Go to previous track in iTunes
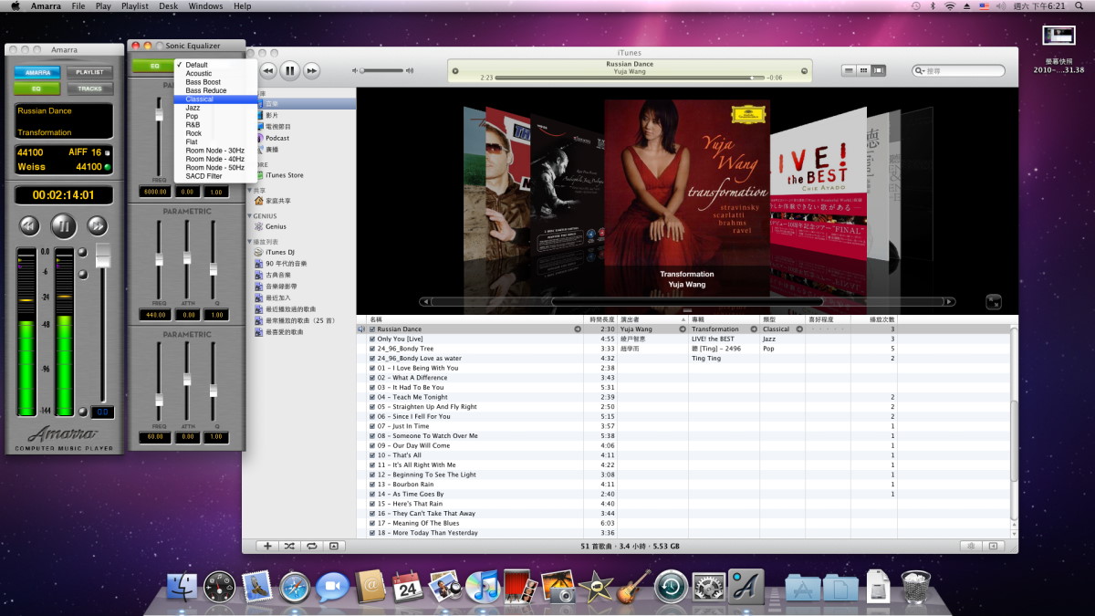This screenshot has width=1095, height=616. (x=268, y=70)
